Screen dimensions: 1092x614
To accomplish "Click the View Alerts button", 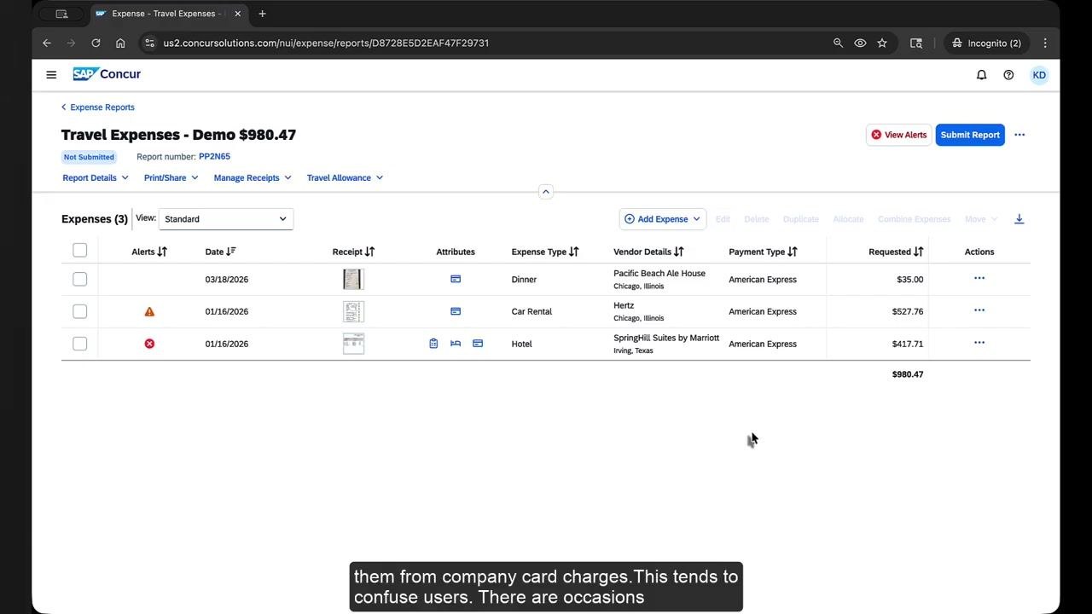I will (x=898, y=135).
